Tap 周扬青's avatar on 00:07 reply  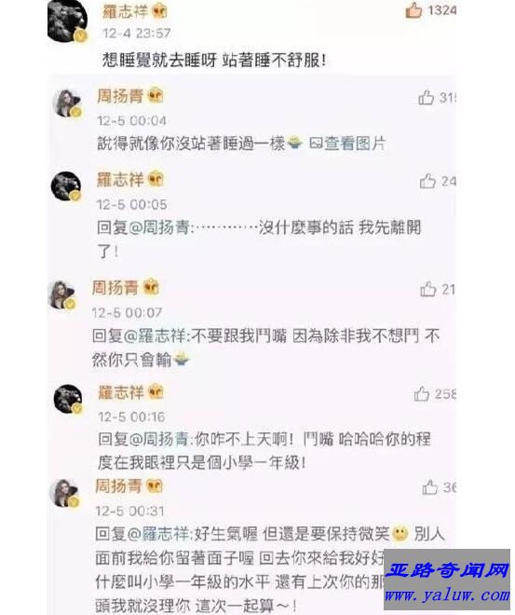coord(61,295)
